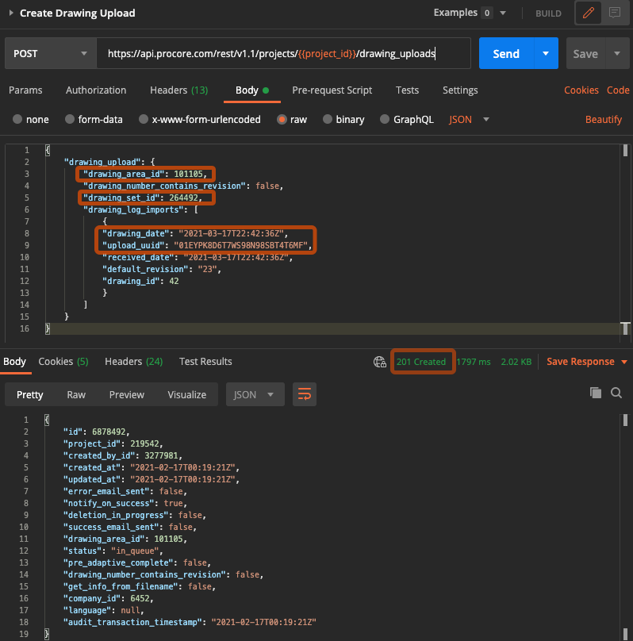Select the Raw response view
This screenshot has width=633, height=641.
tap(76, 394)
